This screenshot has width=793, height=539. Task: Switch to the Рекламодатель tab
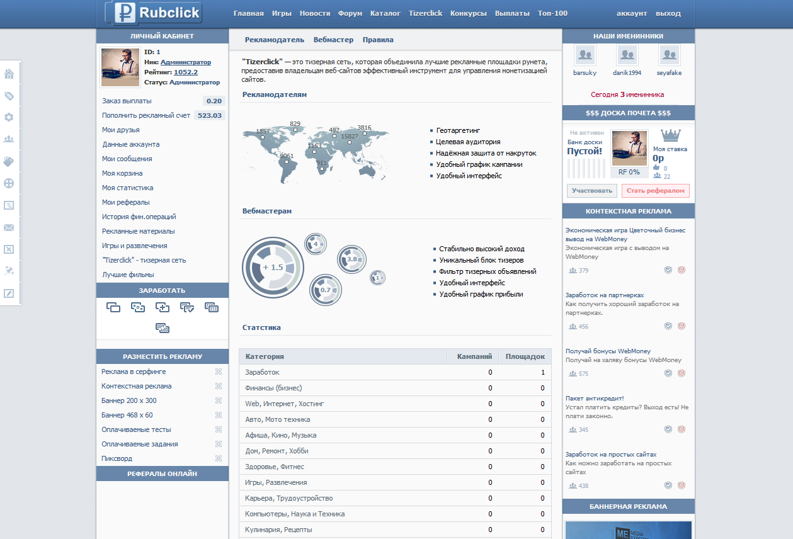pos(275,40)
